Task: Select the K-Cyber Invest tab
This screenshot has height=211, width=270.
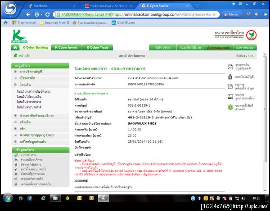Action: tap(66, 48)
